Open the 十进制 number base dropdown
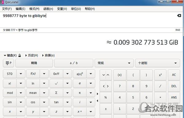This screenshot has width=184, height=118. point(158,63)
